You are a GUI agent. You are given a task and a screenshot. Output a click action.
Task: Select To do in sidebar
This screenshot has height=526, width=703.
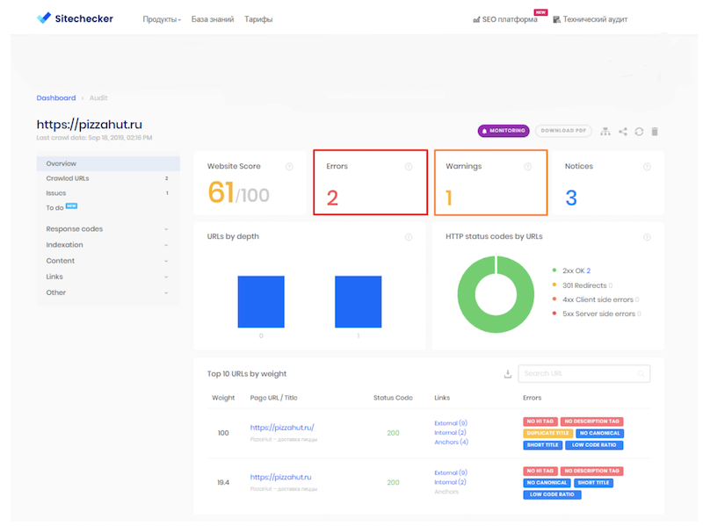(x=108, y=207)
